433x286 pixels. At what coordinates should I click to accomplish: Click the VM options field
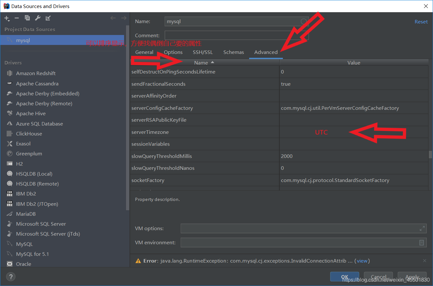(303, 229)
